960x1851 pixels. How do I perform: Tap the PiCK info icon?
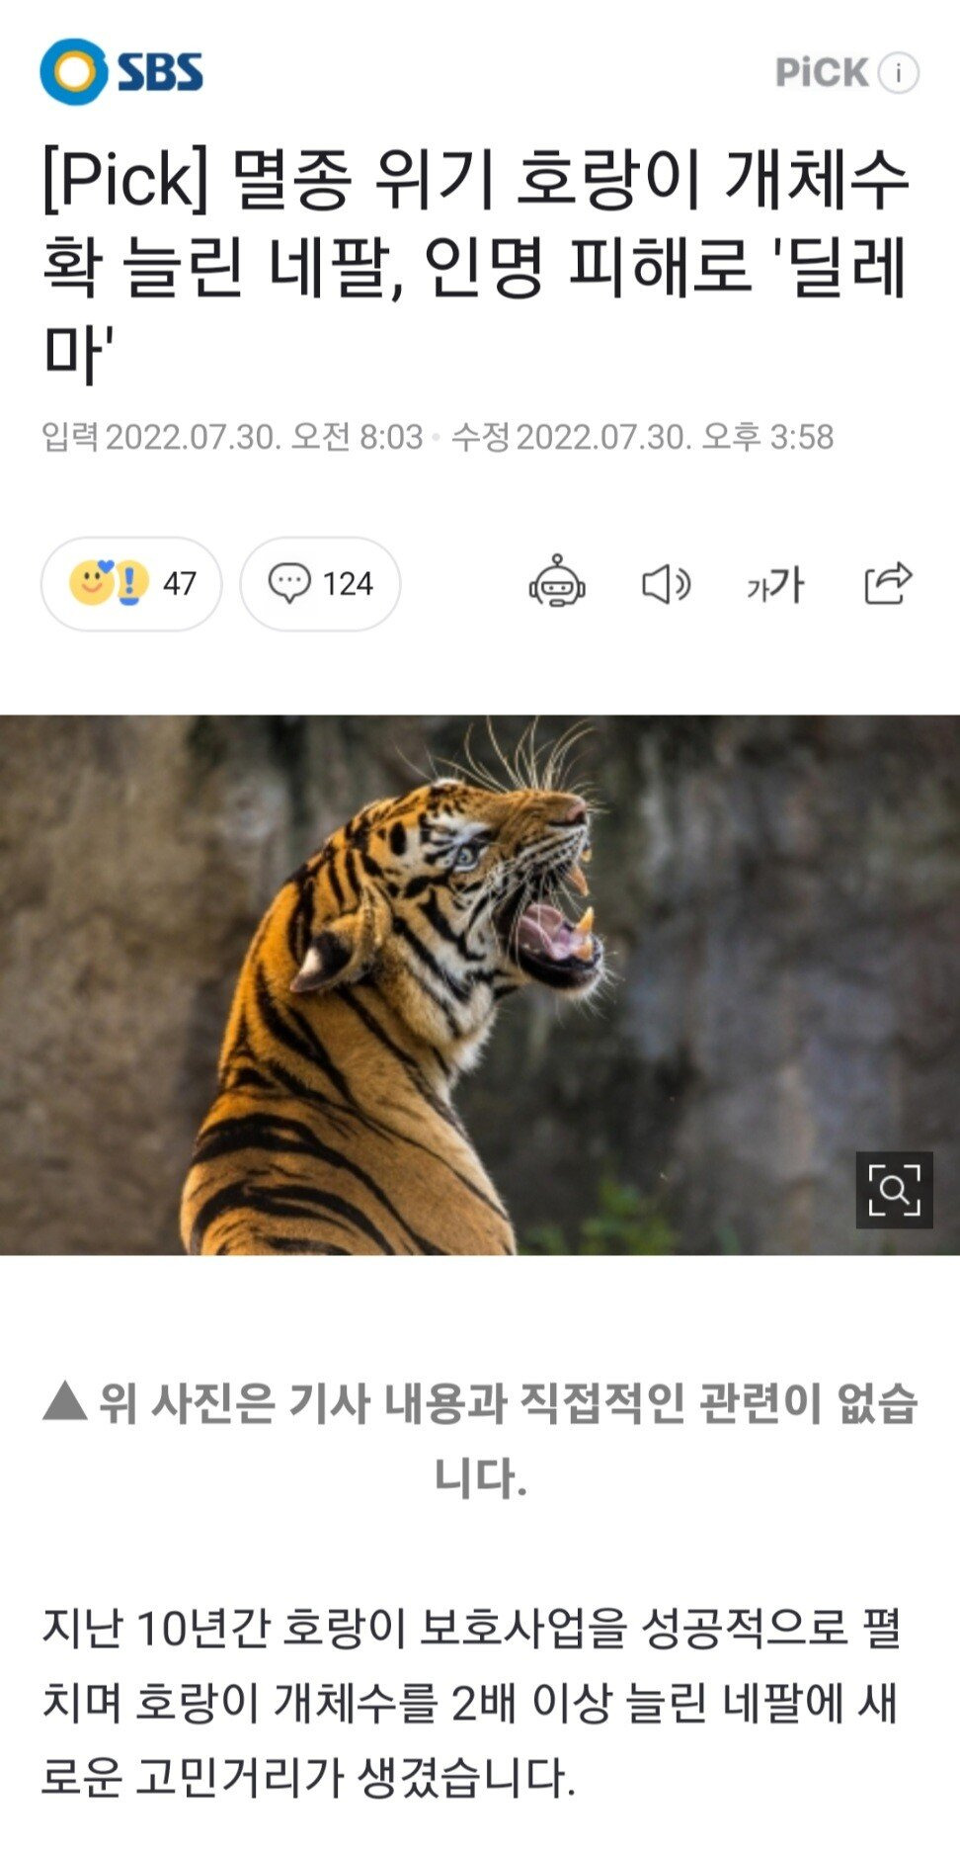pos(899,73)
